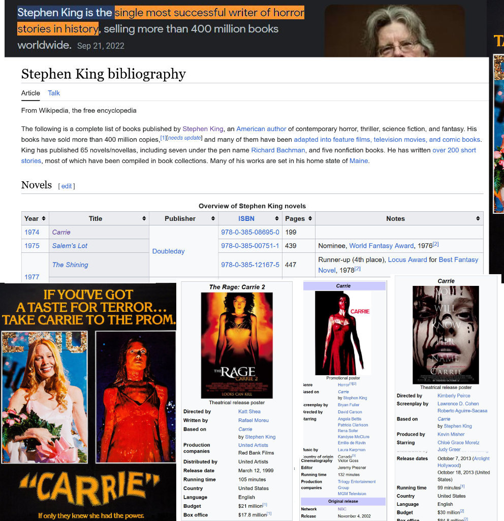The height and width of the screenshot is (521, 504).
Task: Sort table by Pages column arrows
Action: pos(310,219)
